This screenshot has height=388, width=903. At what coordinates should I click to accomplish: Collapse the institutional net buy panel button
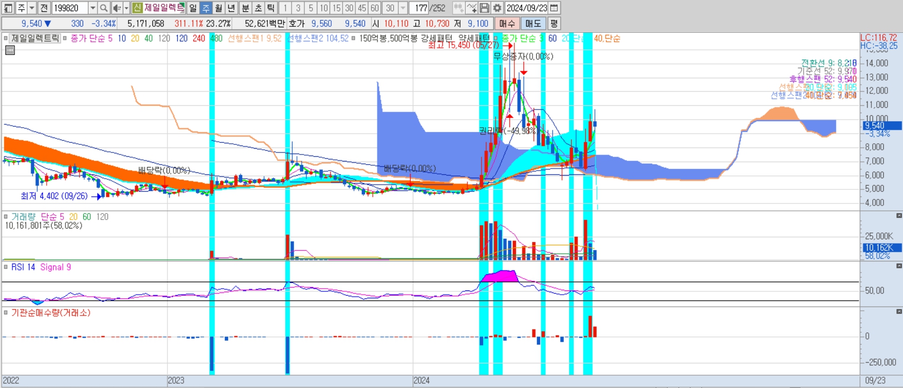click(x=899, y=311)
